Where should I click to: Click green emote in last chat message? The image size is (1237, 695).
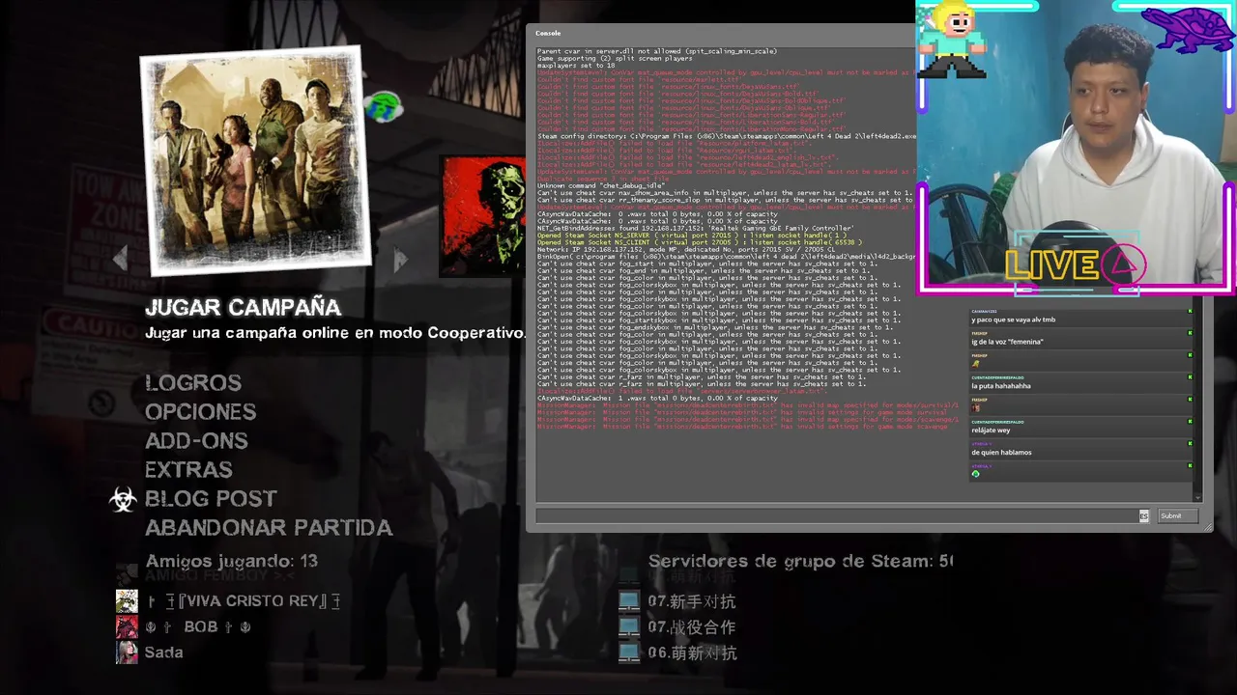click(x=975, y=474)
